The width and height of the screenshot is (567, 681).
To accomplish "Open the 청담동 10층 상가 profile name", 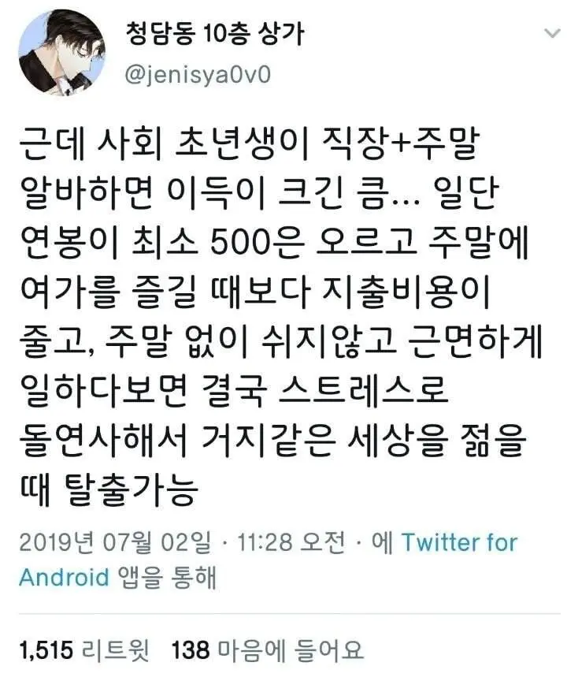I will point(215,34).
